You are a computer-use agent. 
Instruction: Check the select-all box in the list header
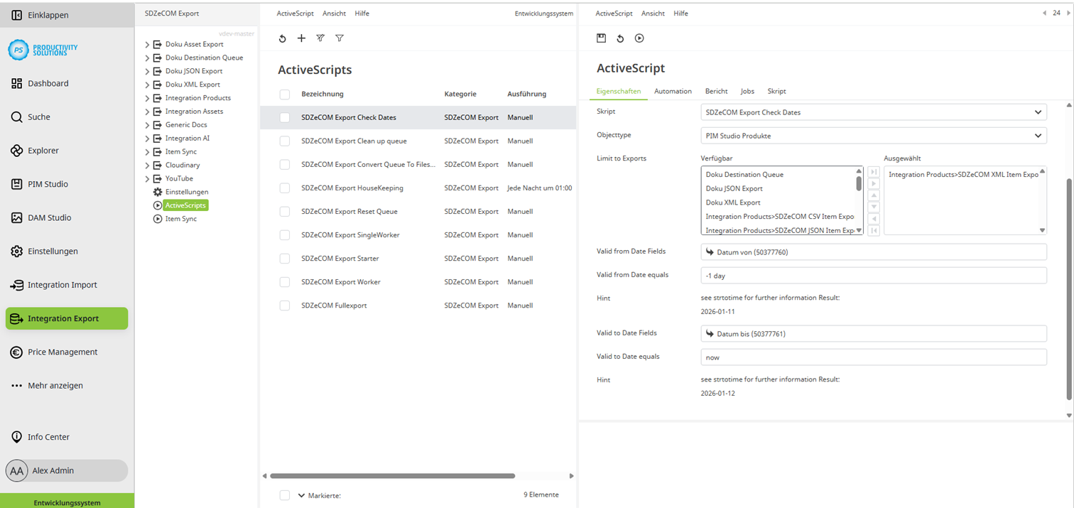coord(285,93)
